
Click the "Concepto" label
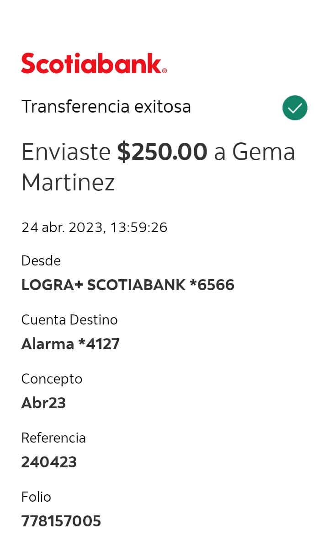click(52, 379)
